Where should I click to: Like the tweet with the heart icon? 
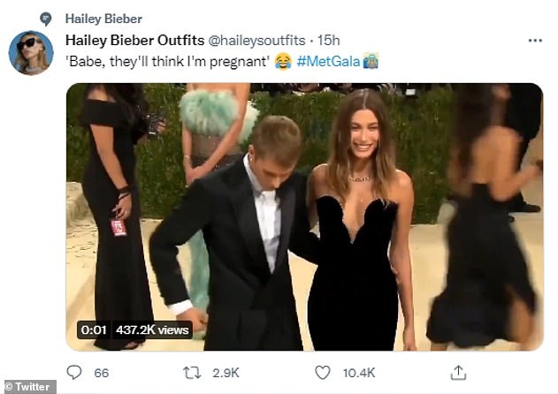(x=323, y=373)
